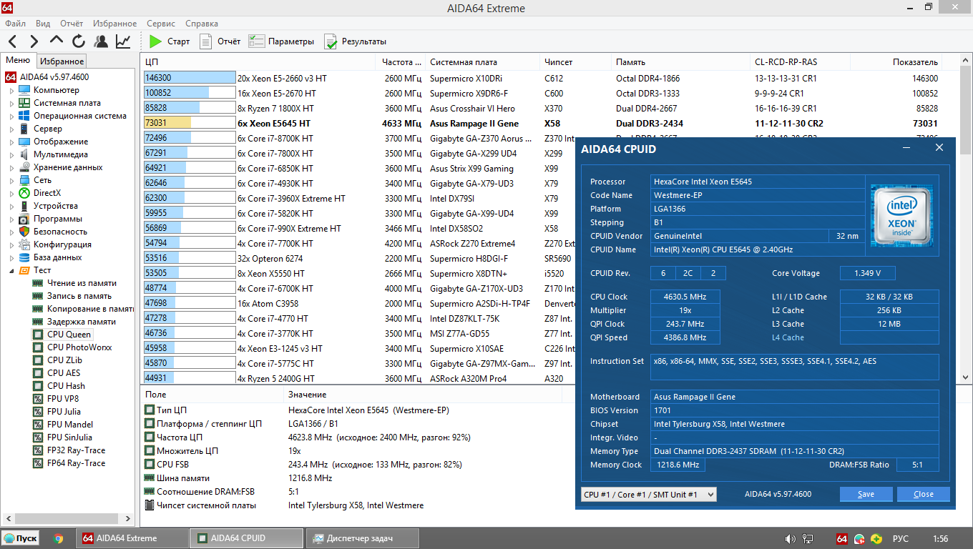The width and height of the screenshot is (973, 549).
Task: Click the up-level arrow toolbar icon
Action: coord(57,41)
